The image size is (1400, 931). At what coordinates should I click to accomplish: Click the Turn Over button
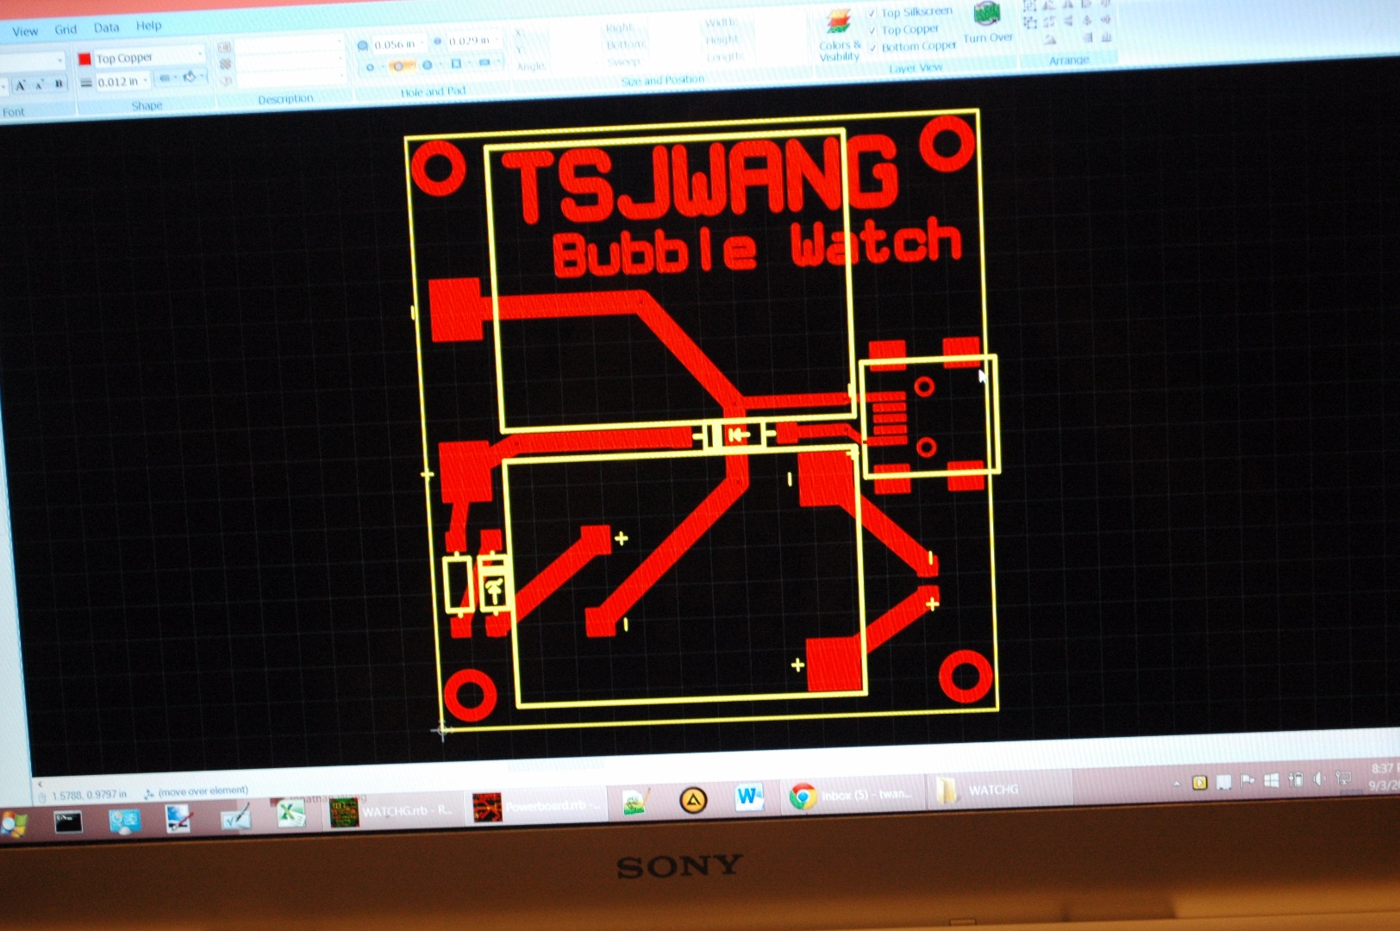[x=988, y=23]
